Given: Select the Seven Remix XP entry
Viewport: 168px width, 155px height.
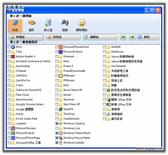Looking at the screenshot, I should pos(73,90).
